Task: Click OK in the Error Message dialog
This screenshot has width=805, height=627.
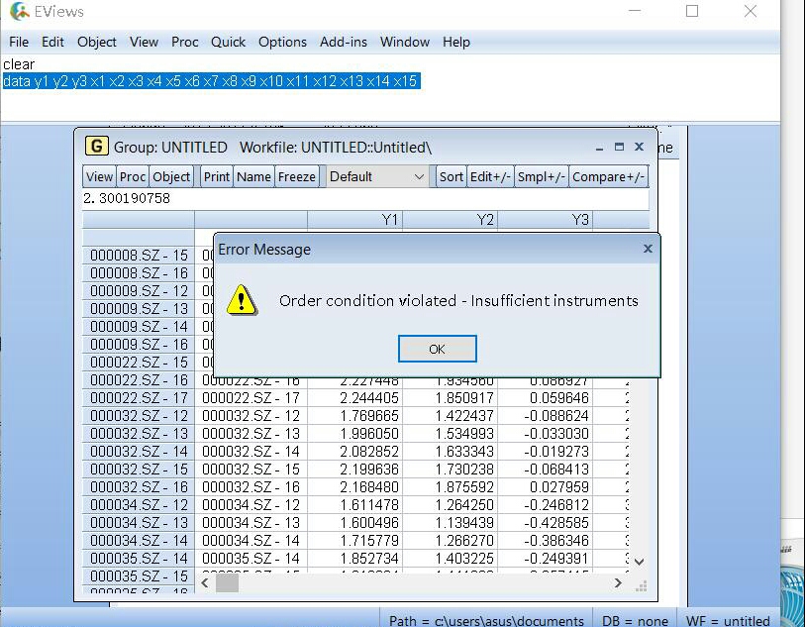Action: [x=437, y=349]
